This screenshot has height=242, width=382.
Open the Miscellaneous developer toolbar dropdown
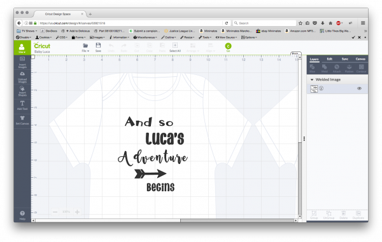(x=145, y=37)
